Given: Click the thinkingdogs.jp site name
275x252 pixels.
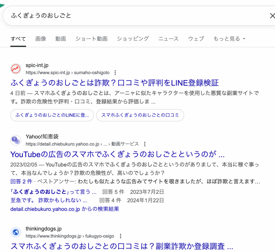Looking at the screenshot, I should click(44, 229).
